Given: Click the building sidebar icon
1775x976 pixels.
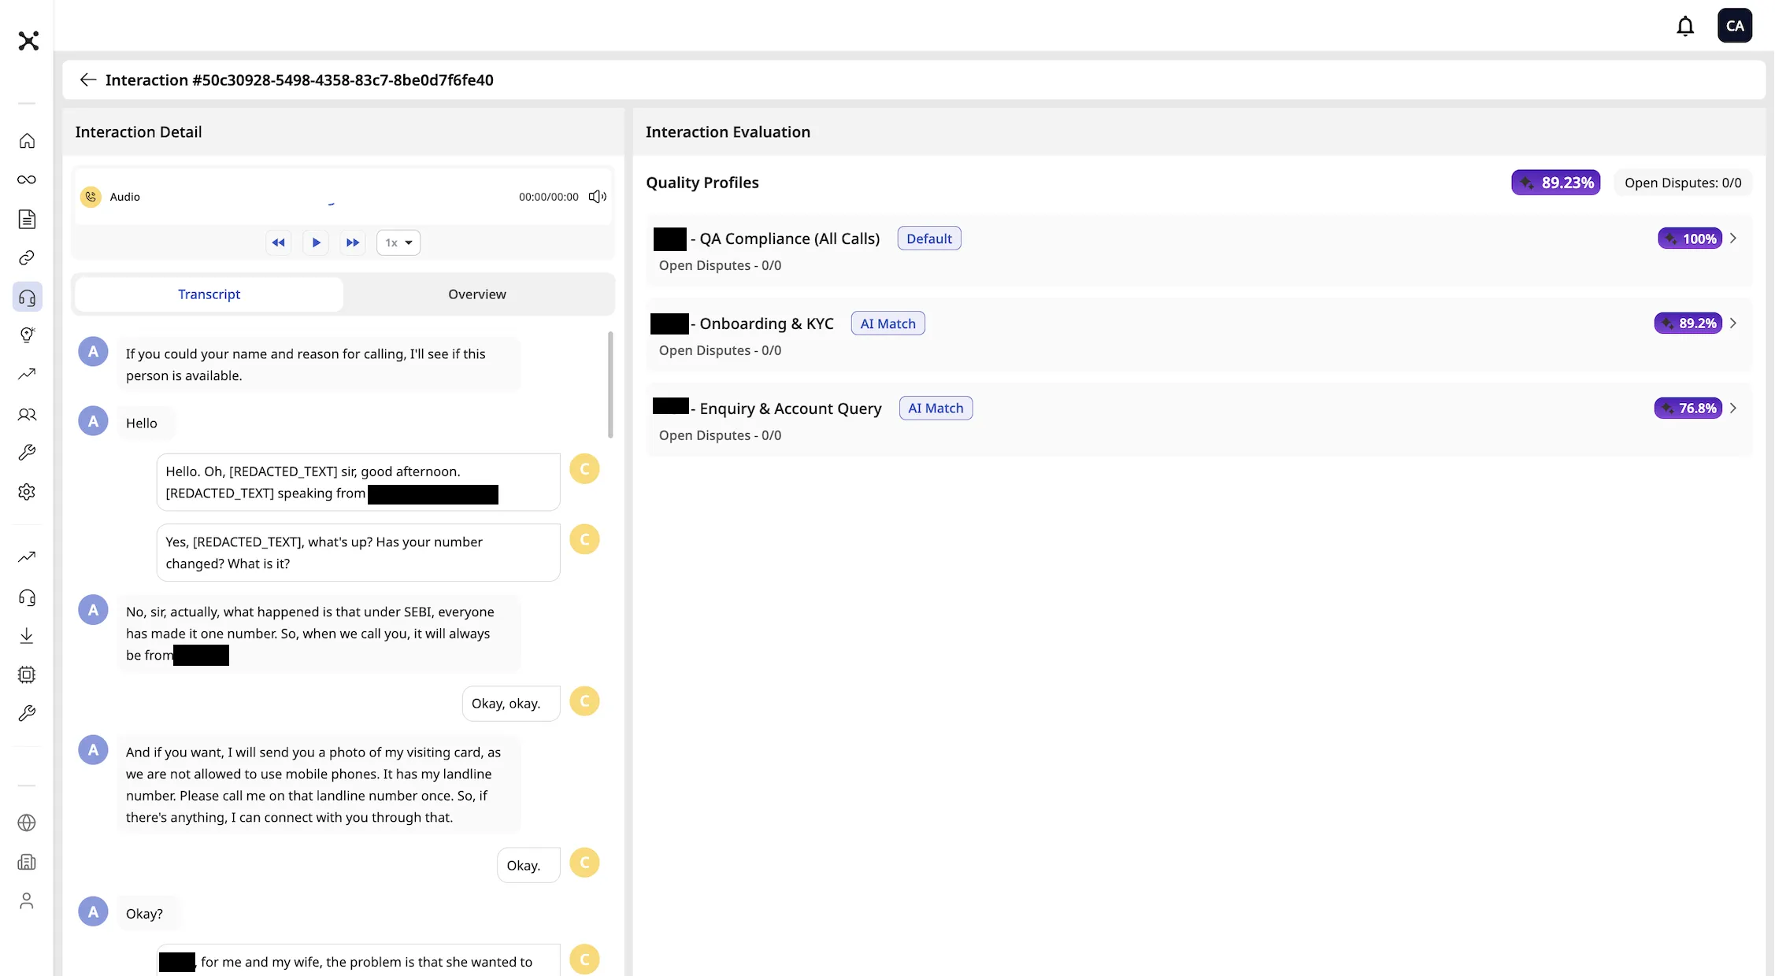Looking at the screenshot, I should pyautogui.click(x=27, y=862).
